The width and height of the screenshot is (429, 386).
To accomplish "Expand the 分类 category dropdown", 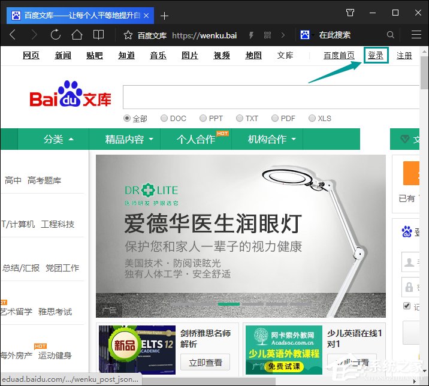I will pyautogui.click(x=59, y=139).
